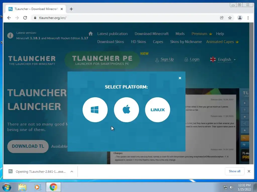Click the info icon near Latest version

[x=10, y=35]
